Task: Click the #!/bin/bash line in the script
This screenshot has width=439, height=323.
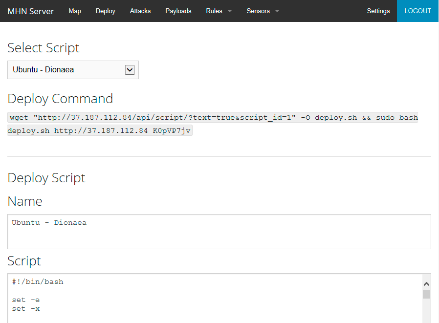Action: [38, 281]
